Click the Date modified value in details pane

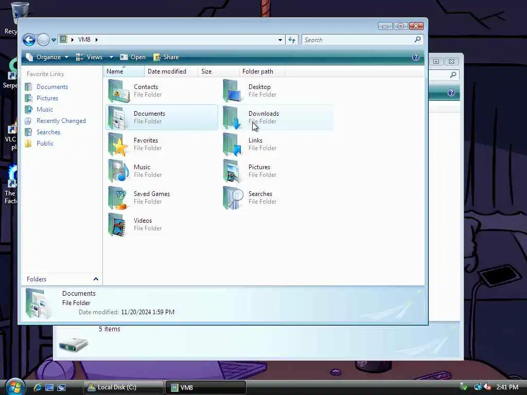click(x=148, y=312)
